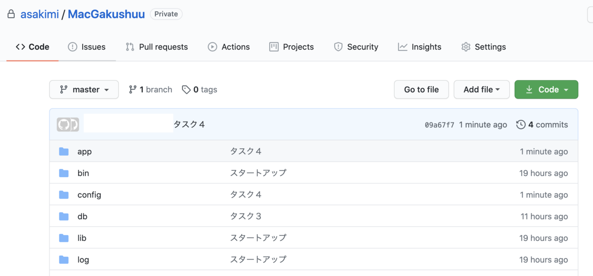Go to the Actions tab
Image resolution: width=593 pixels, height=276 pixels.
pyautogui.click(x=229, y=47)
